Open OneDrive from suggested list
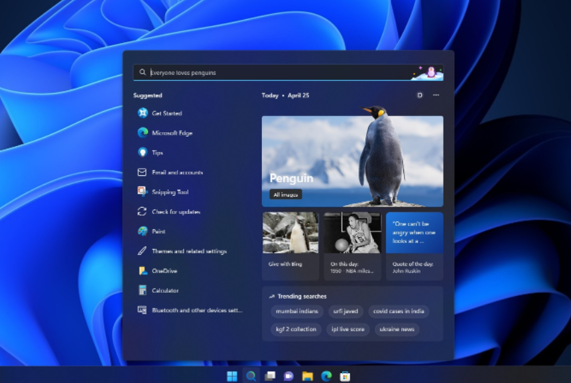The image size is (571, 383). [164, 271]
